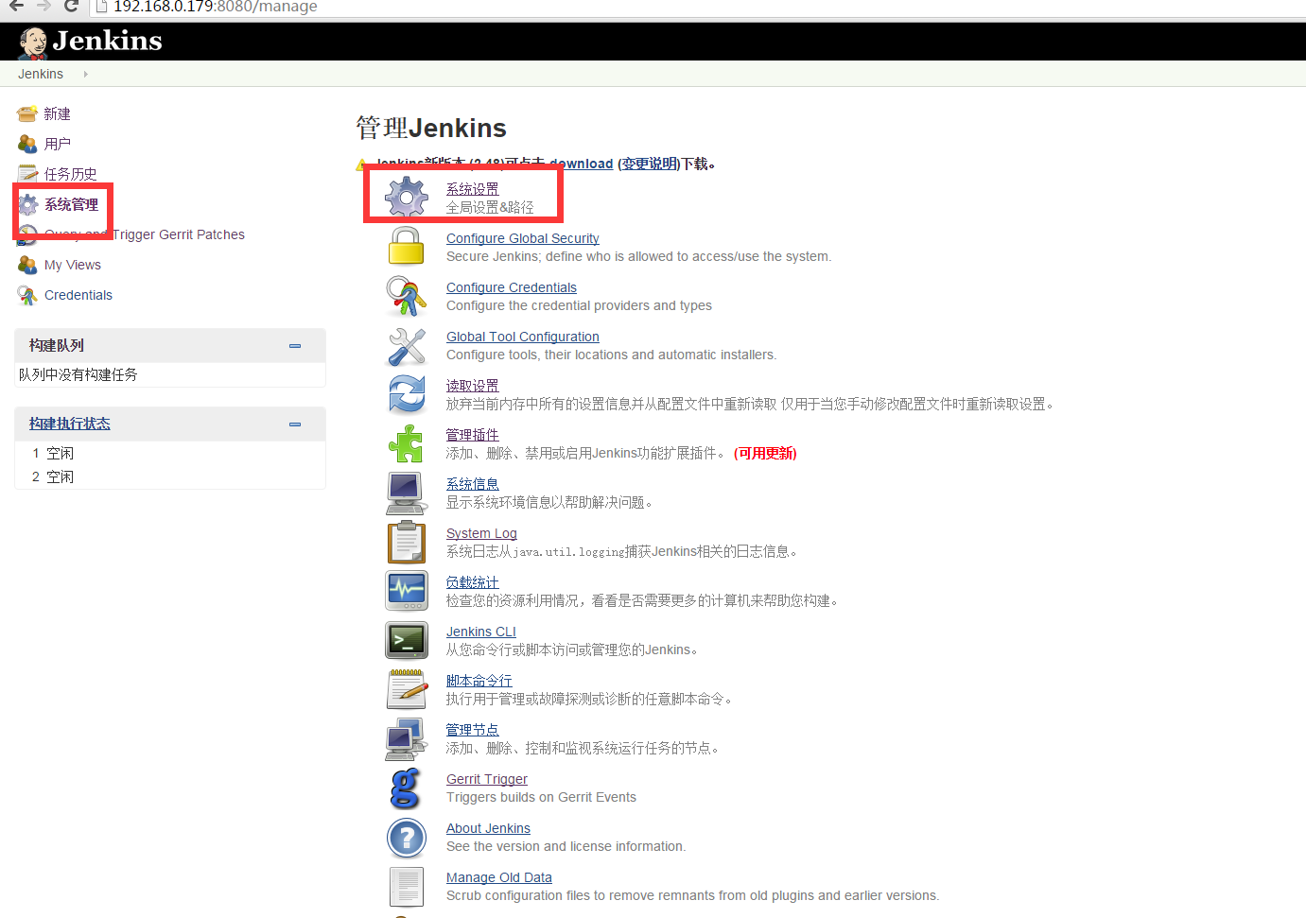Click the document icon for Manage Old Data
The height and width of the screenshot is (918, 1306).
(x=407, y=887)
